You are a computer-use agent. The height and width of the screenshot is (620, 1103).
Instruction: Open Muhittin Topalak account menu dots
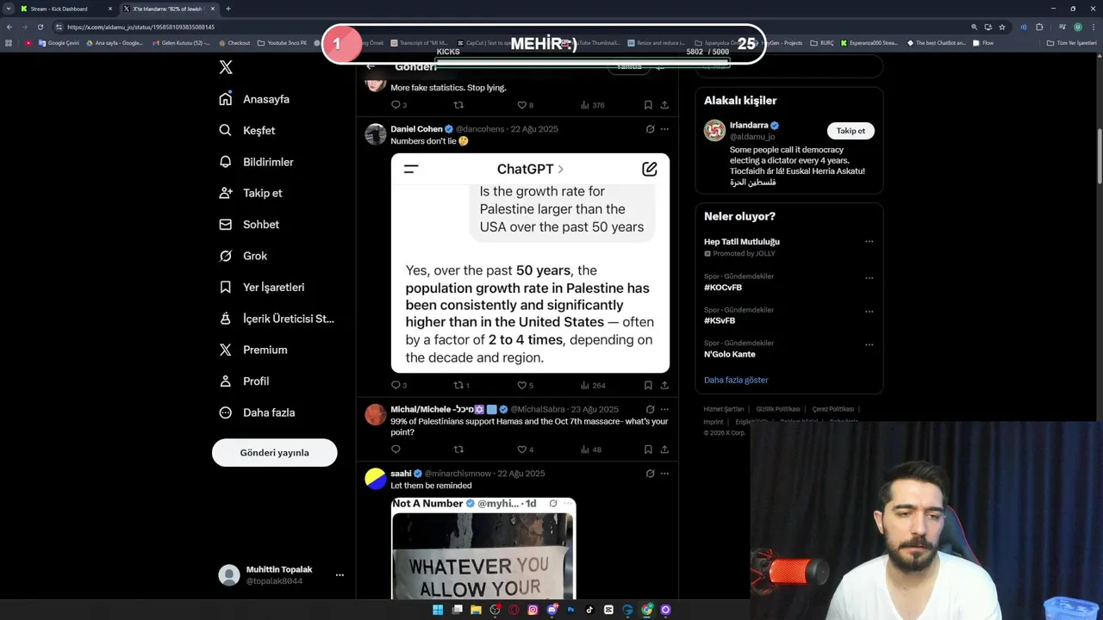[x=340, y=575]
